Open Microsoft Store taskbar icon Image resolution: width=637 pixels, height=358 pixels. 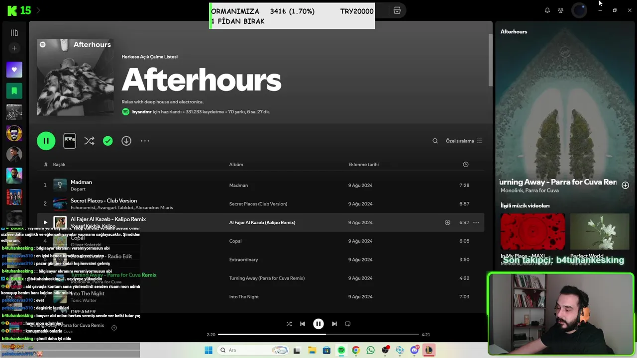tap(326, 350)
